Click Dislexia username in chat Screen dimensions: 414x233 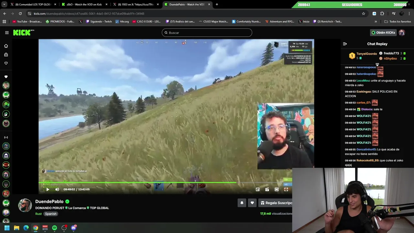tap(367, 109)
